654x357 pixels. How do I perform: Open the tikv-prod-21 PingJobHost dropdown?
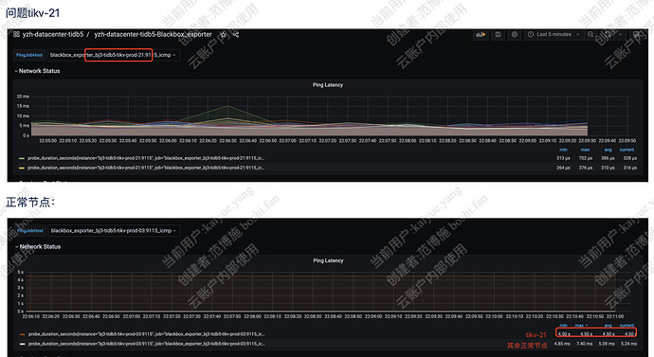113,55
